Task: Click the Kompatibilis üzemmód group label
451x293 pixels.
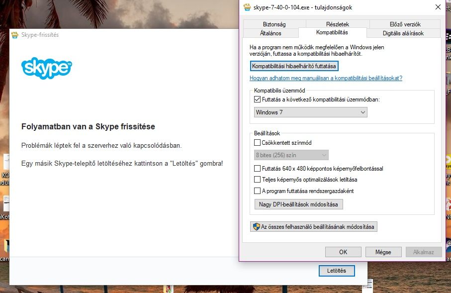Action: [279, 91]
